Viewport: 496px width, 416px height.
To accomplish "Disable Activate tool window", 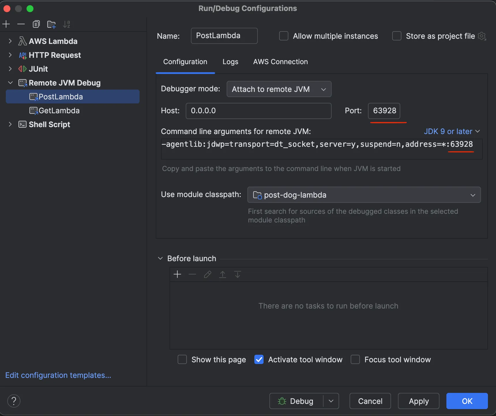I will 259,359.
